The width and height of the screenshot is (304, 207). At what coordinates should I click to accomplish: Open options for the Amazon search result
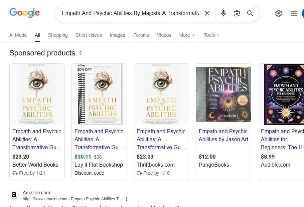[127, 199]
